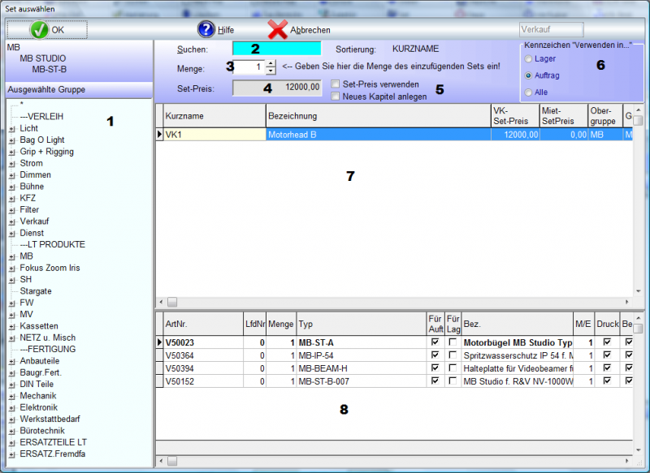This screenshot has width=650, height=473.
Task: Select the Stargate tree item
Action: 36,291
